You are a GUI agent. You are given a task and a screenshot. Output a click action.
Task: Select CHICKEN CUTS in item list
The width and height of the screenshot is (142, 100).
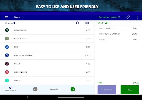pyautogui.click(x=47, y=72)
